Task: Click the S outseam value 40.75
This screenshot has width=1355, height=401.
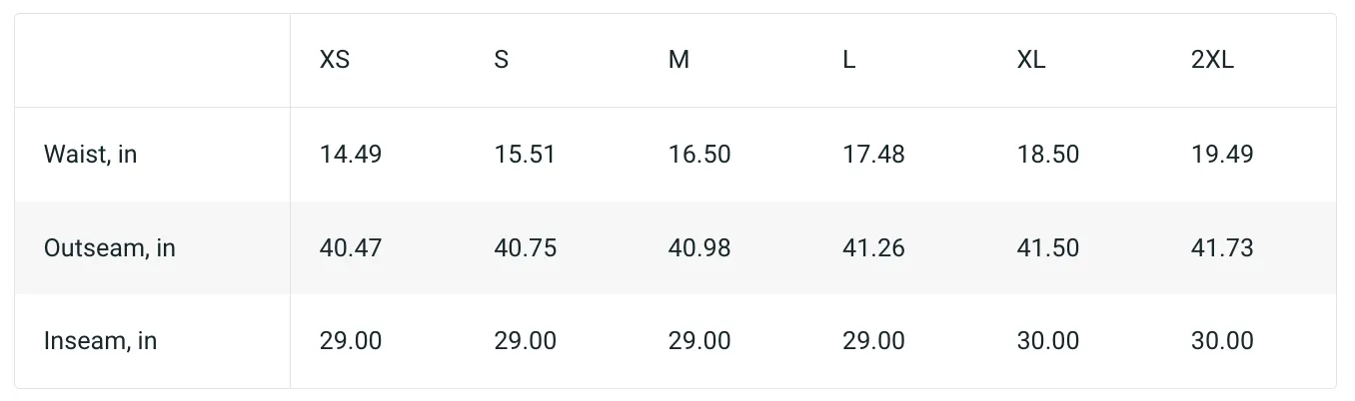Action: point(526,248)
